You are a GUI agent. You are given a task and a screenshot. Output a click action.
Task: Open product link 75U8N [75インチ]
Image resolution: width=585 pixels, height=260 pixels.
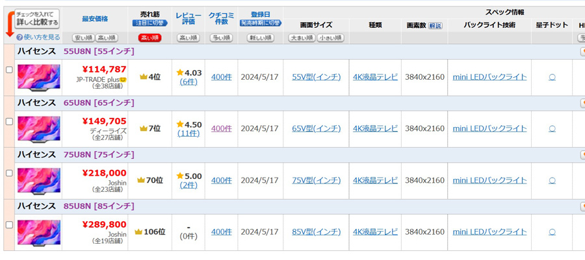(x=99, y=155)
